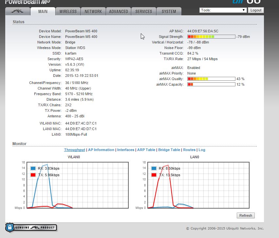This screenshot has height=238, width=279.
Task: Open the Ubiquiti logo tab
Action: pyautogui.click(x=18, y=11)
